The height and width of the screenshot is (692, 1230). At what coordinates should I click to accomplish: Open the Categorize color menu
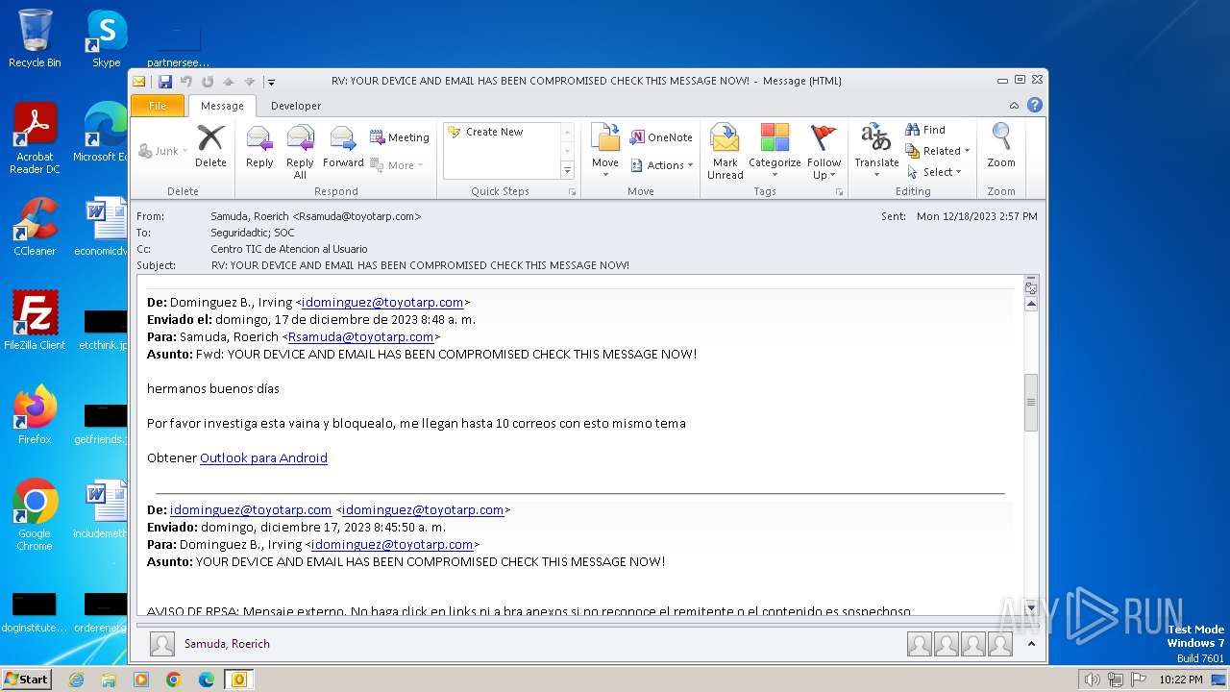tap(775, 152)
